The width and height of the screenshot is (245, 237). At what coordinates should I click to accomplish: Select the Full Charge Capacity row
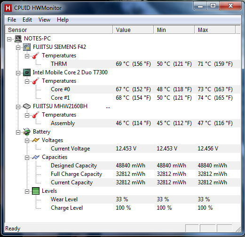click(145, 174)
